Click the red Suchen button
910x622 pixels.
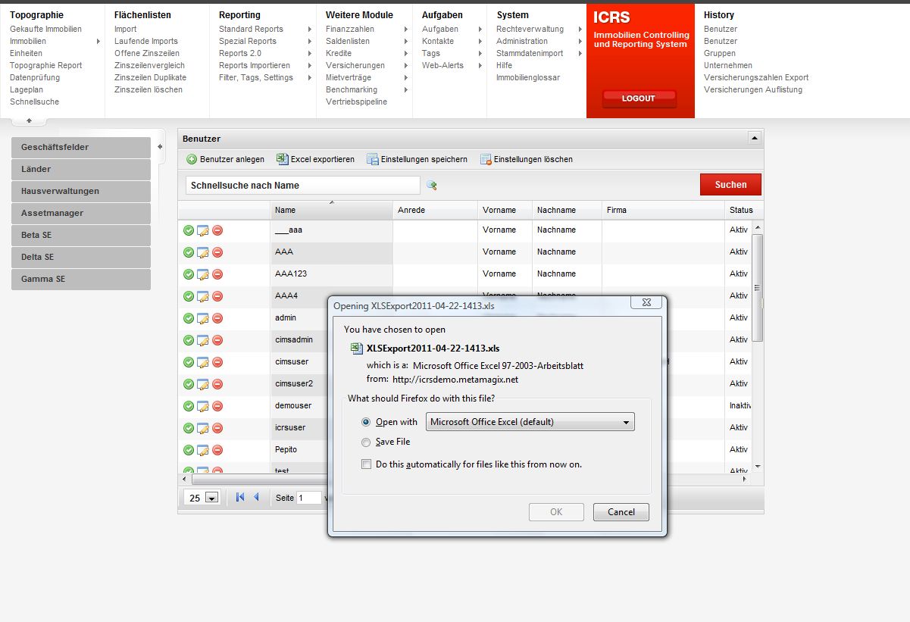pyautogui.click(x=730, y=185)
